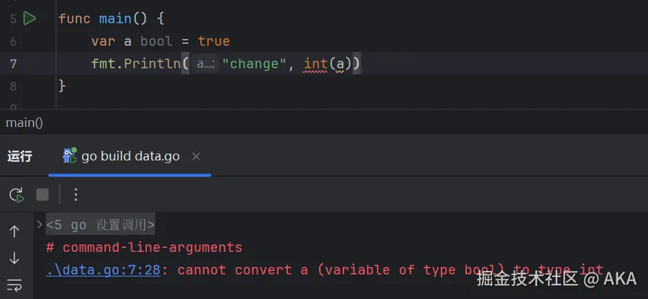Open the .\data.go:7:28 error link

[x=103, y=270]
